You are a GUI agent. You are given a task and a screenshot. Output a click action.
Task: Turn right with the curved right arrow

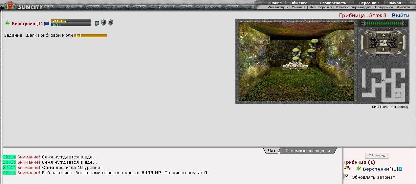pyautogui.click(x=394, y=34)
